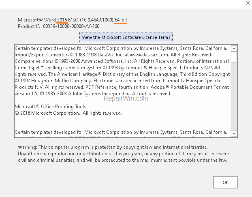Screen dimensions: 252x197
Task: Click the OK button
Action: 225,182
